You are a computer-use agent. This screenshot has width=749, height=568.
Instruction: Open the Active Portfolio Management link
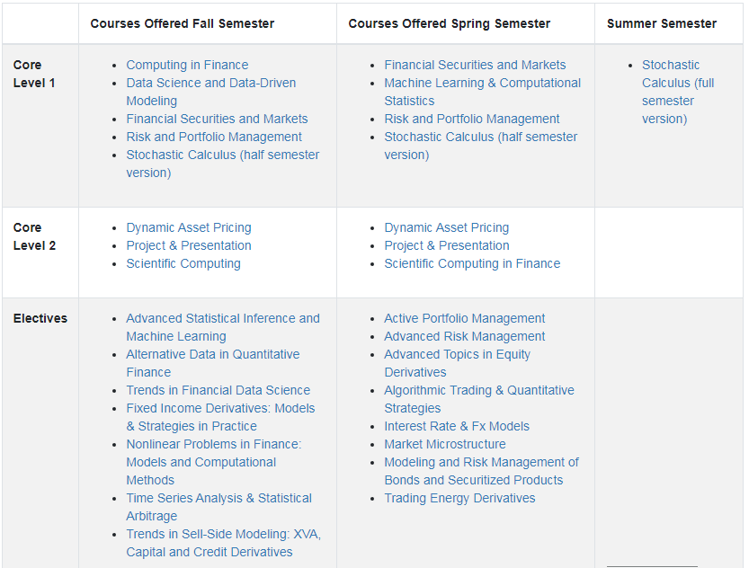[464, 318]
